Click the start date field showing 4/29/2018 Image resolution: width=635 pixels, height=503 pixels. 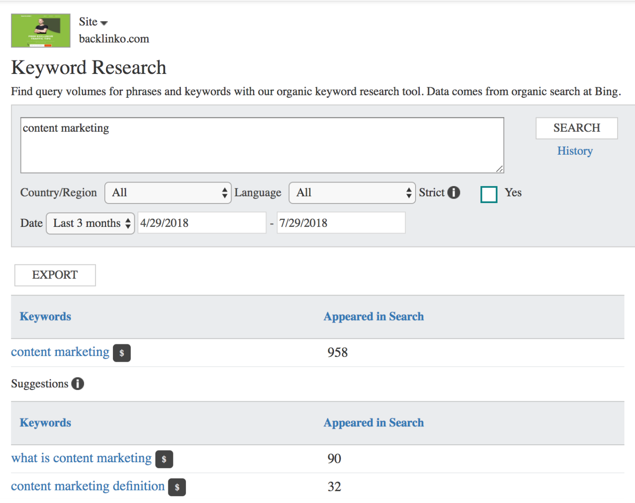tap(202, 223)
